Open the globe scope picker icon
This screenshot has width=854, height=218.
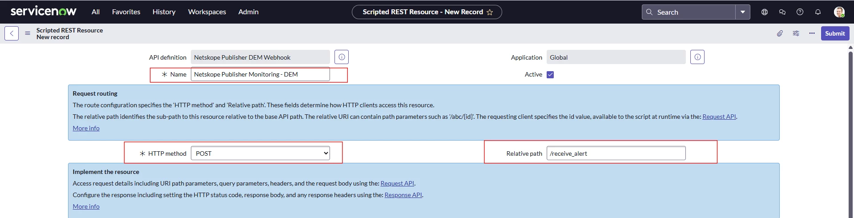tap(765, 12)
